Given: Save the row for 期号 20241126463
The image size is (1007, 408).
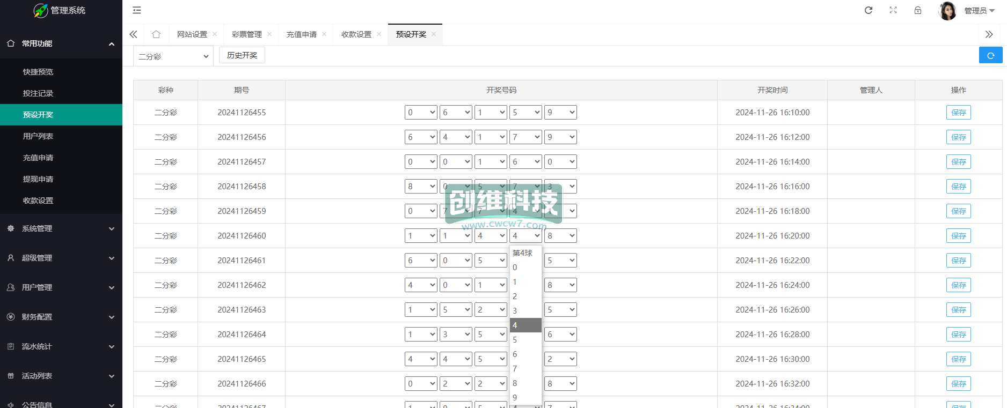Looking at the screenshot, I should [958, 310].
